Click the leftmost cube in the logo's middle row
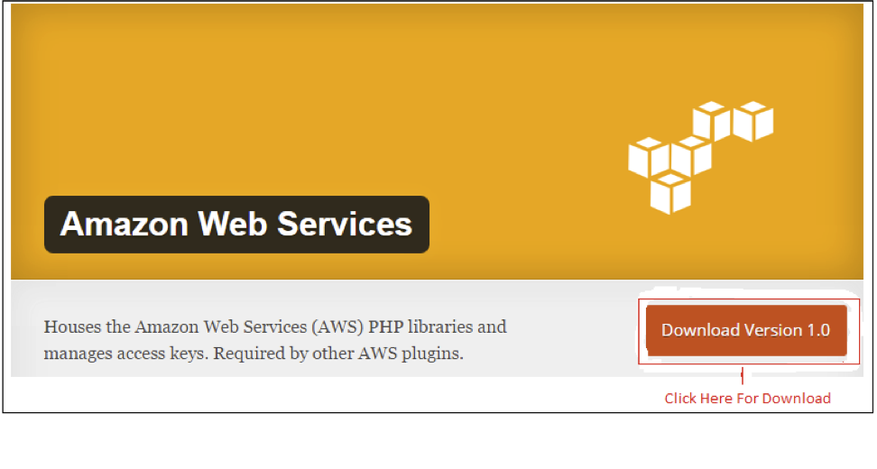 click(x=649, y=157)
